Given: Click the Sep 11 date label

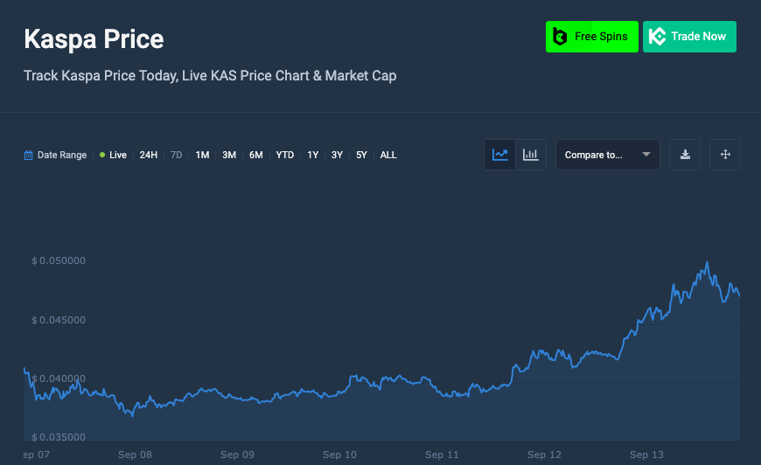Looking at the screenshot, I should tap(442, 455).
